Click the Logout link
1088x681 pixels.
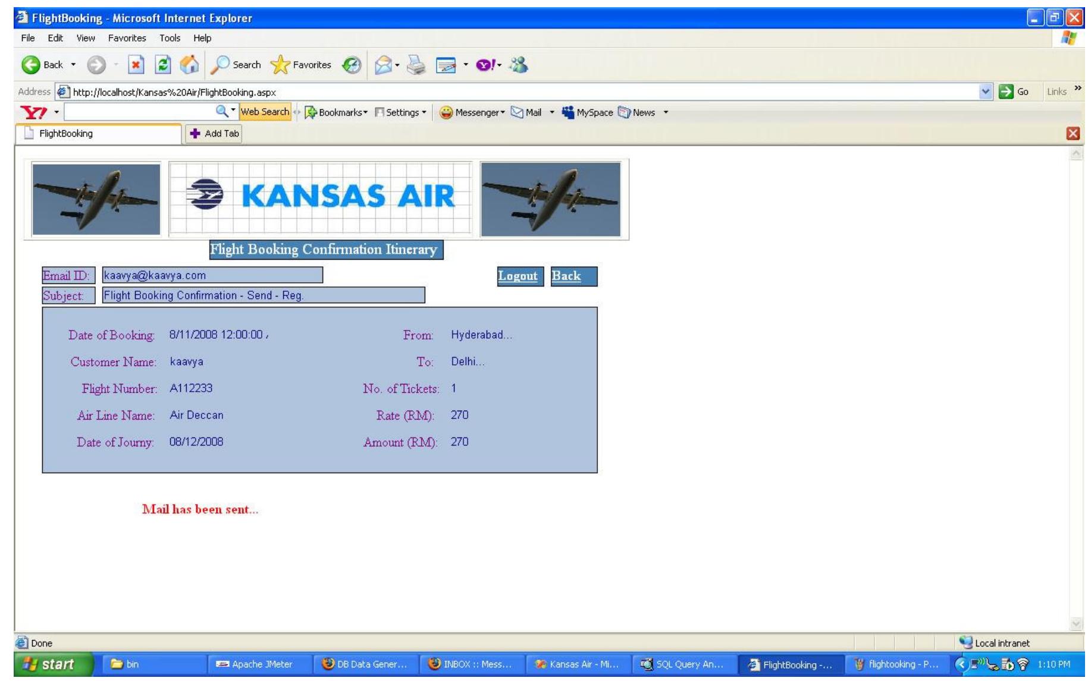(x=518, y=275)
